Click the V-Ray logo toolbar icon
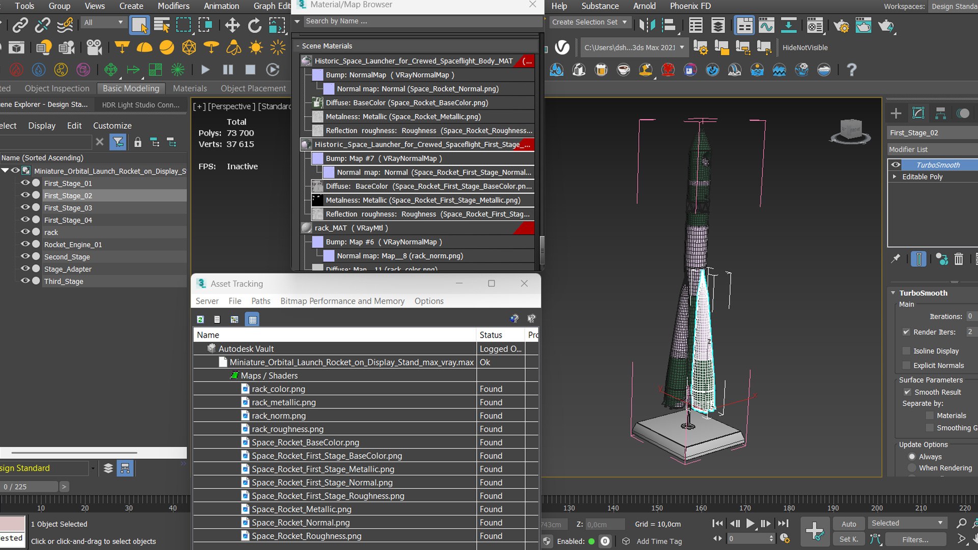Viewport: 978px width, 550px height. 562,47
